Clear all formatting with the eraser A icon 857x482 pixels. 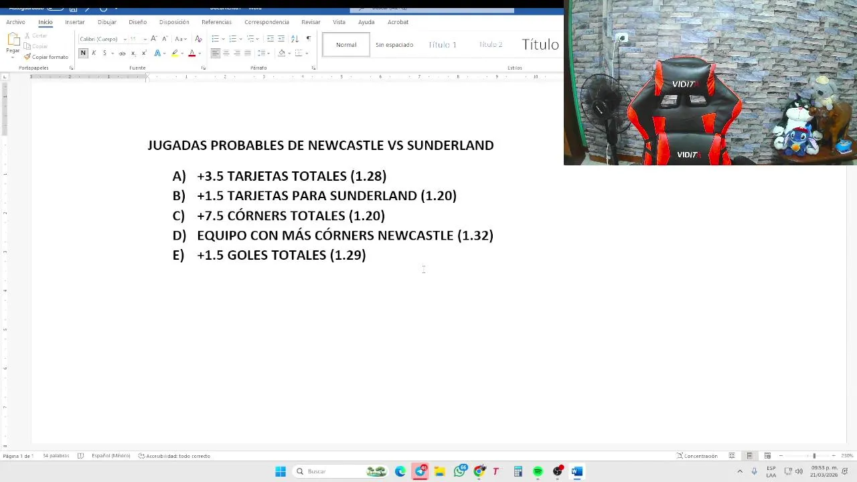pos(198,38)
